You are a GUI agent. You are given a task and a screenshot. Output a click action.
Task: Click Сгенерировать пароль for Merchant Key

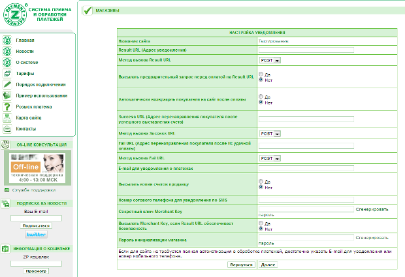click(x=372, y=209)
